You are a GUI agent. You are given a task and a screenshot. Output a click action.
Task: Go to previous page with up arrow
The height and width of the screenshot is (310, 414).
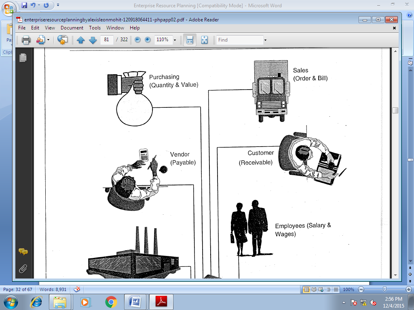[80, 40]
